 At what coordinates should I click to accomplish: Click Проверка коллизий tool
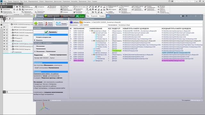(x=123, y=10)
